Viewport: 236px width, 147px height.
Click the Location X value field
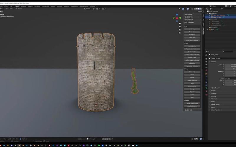click(230, 65)
